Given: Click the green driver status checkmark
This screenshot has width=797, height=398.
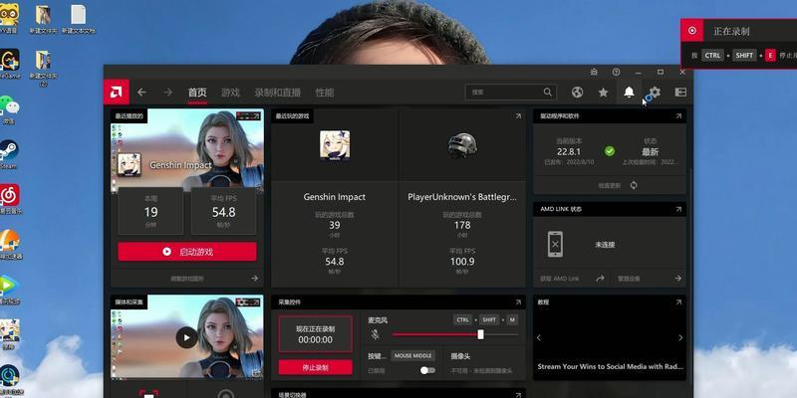Looking at the screenshot, I should point(610,151).
